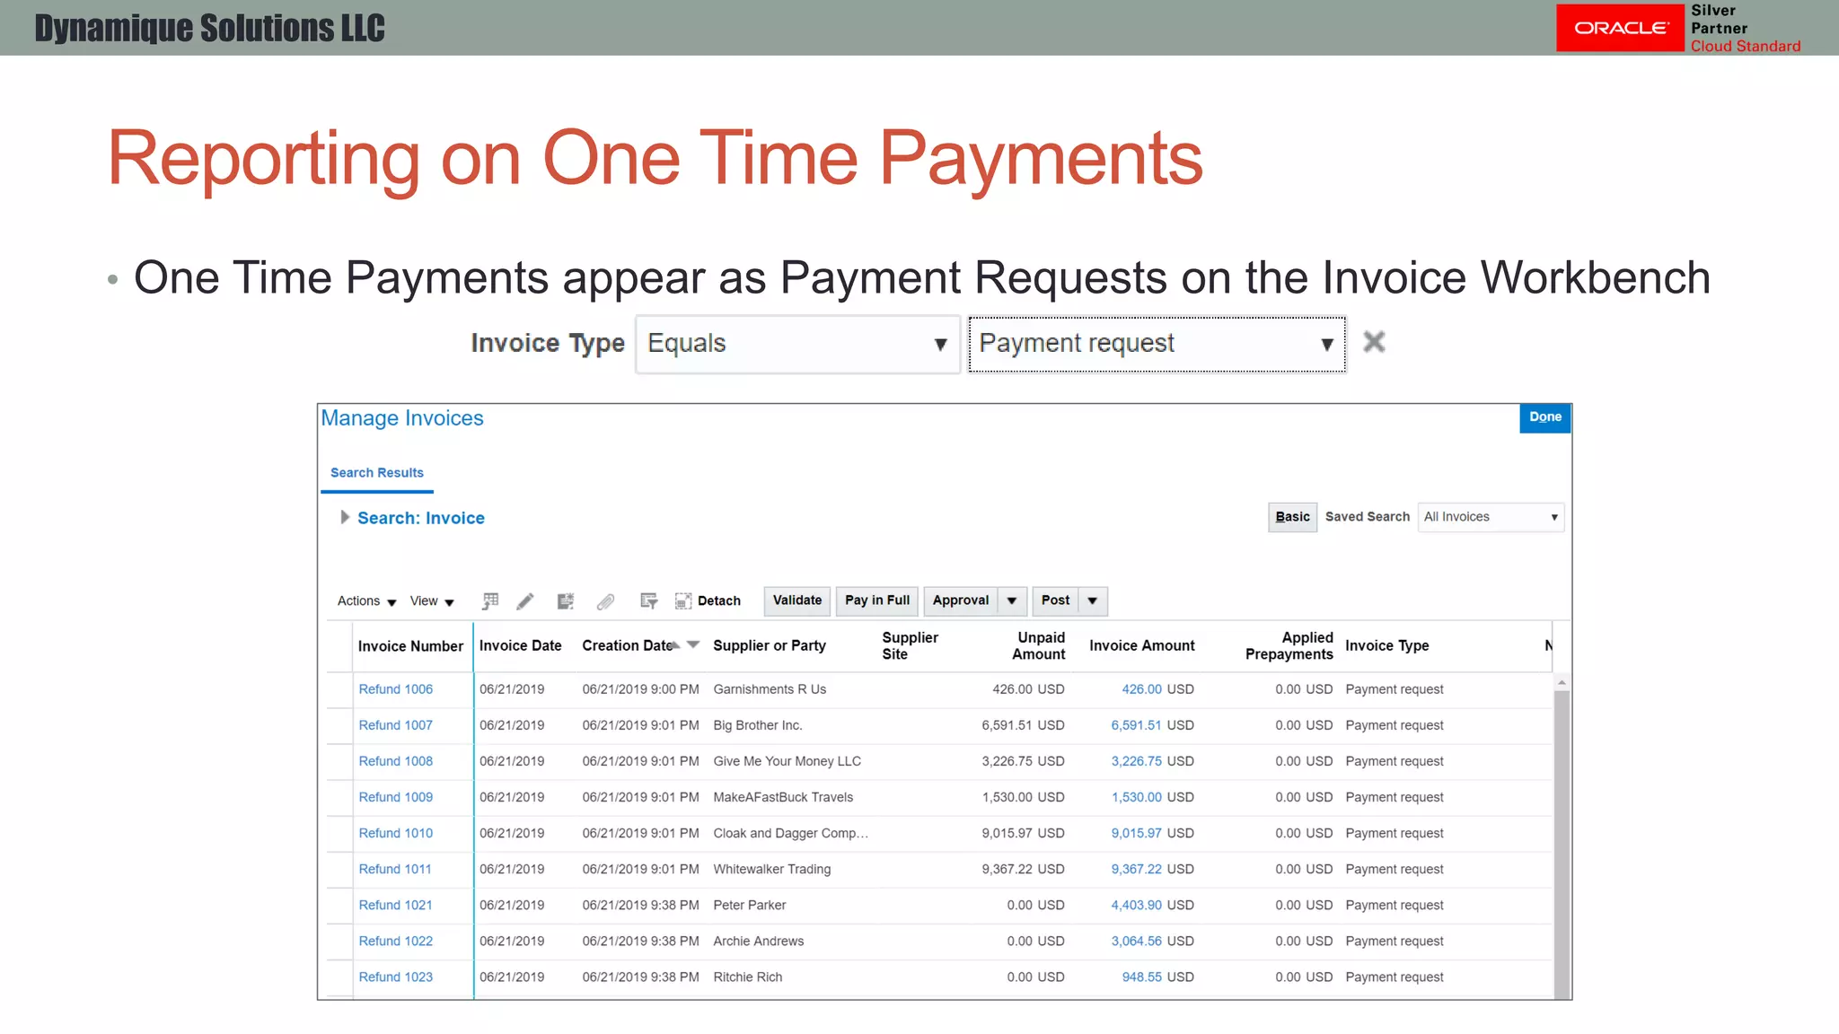This screenshot has width=1839, height=1034.
Task: Click the Manage Invoices page title
Action: pos(402,418)
